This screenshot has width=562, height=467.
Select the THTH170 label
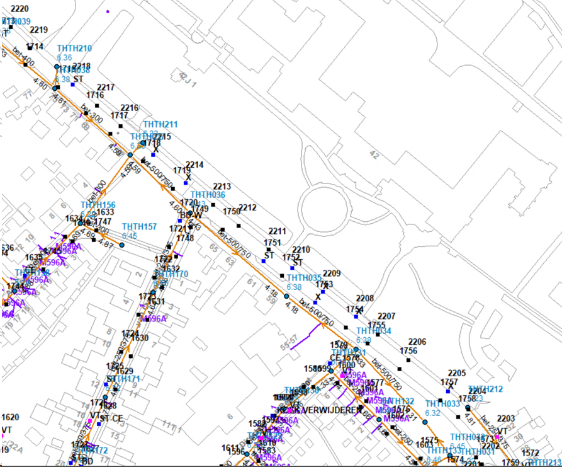[x=171, y=274]
